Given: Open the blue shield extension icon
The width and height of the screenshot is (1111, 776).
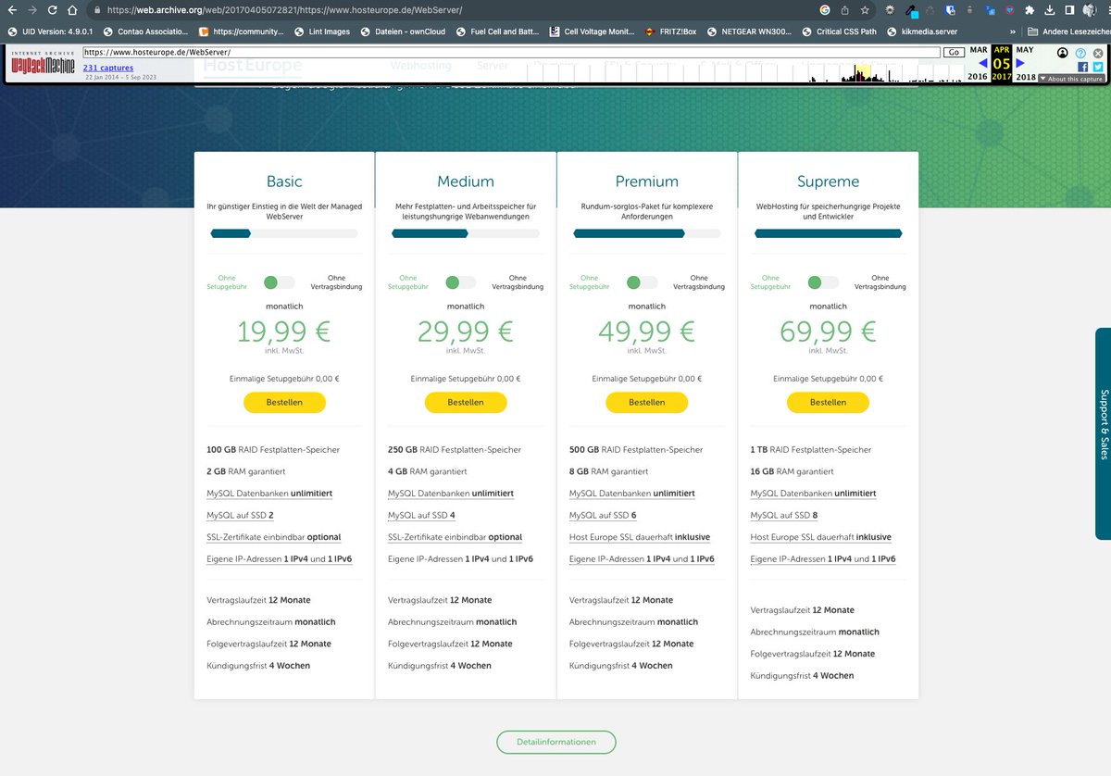Looking at the screenshot, I should point(951,10).
